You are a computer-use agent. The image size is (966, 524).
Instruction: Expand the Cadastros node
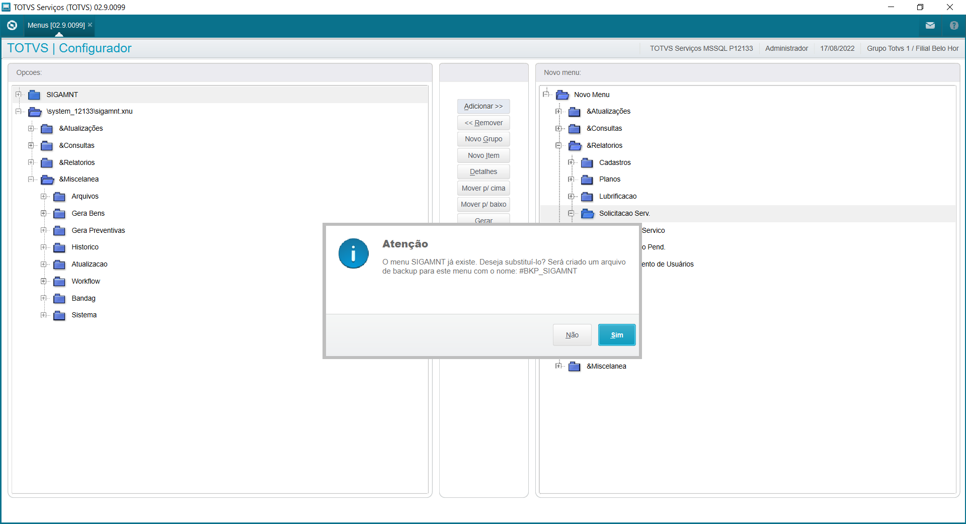click(571, 162)
